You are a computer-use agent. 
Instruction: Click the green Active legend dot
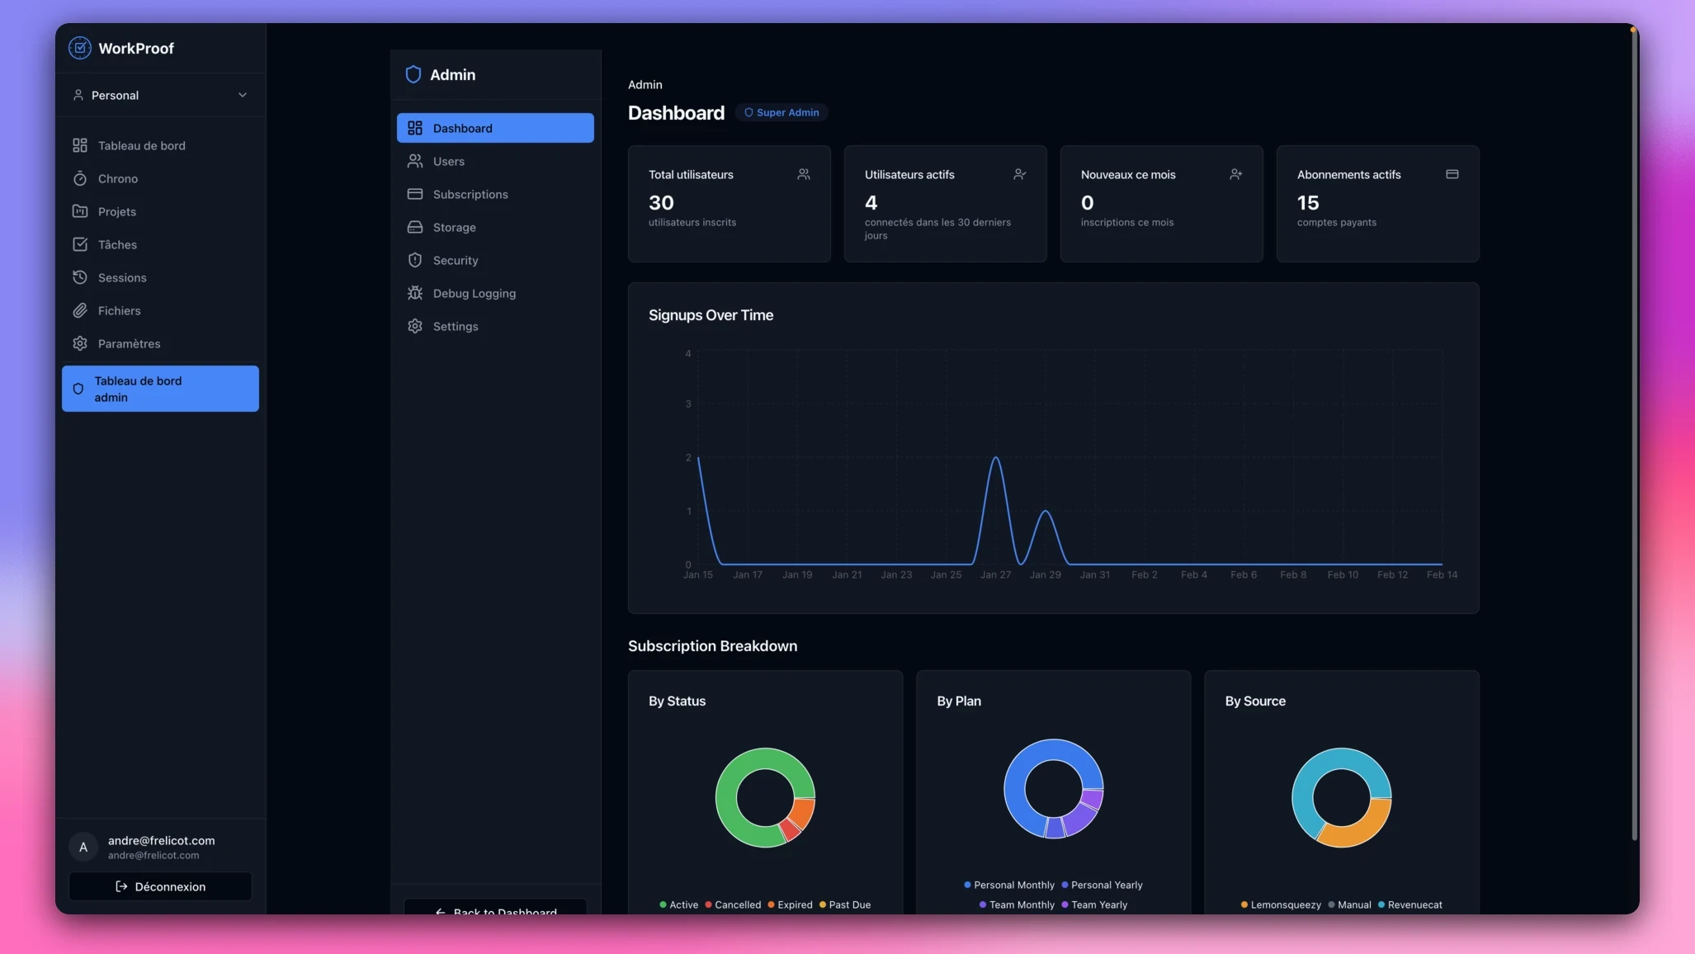coord(663,904)
